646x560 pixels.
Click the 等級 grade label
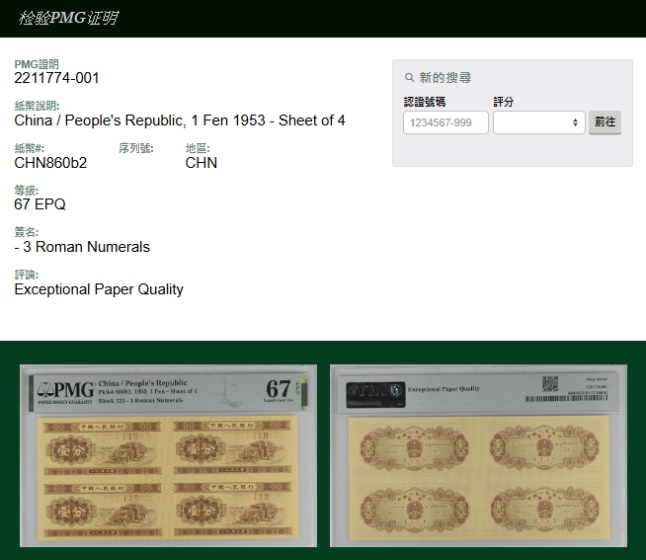coord(26,191)
